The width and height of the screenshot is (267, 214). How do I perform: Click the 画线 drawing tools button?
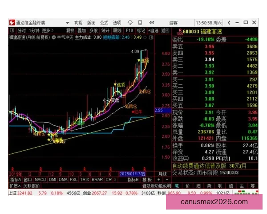[117, 31]
